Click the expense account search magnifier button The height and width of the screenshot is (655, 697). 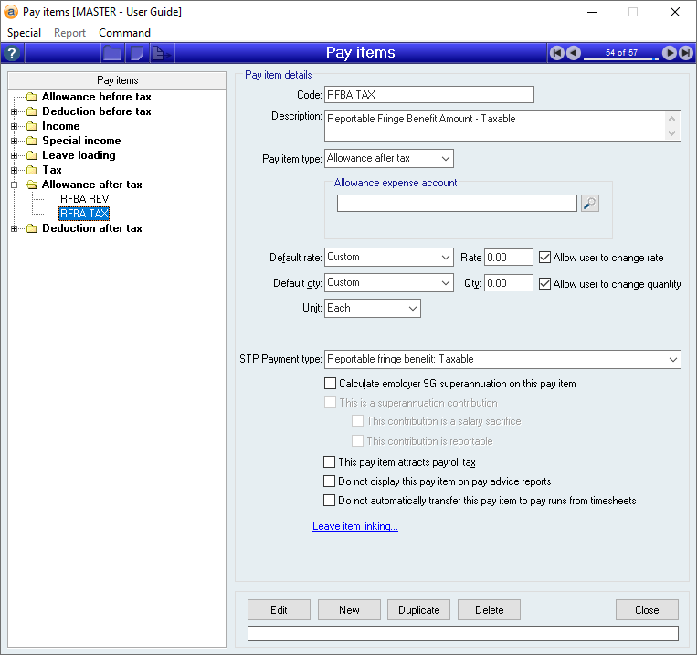tap(589, 203)
